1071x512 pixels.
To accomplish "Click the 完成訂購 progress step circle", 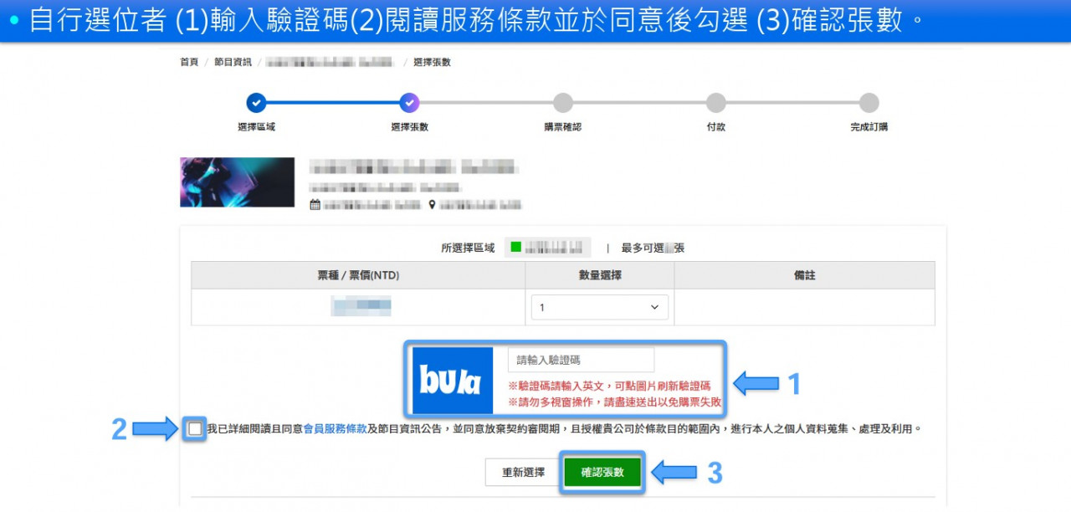I will click(869, 102).
